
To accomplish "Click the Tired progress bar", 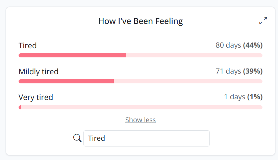I will [x=141, y=55].
